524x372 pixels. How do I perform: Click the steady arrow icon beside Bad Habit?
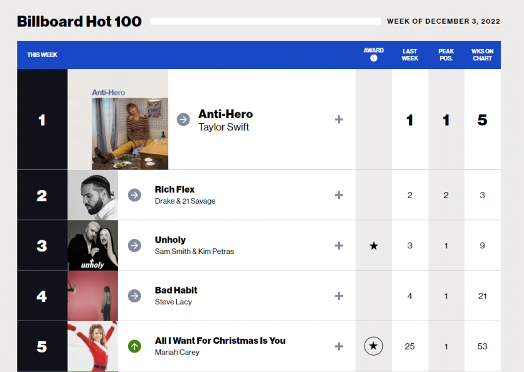[x=134, y=295]
